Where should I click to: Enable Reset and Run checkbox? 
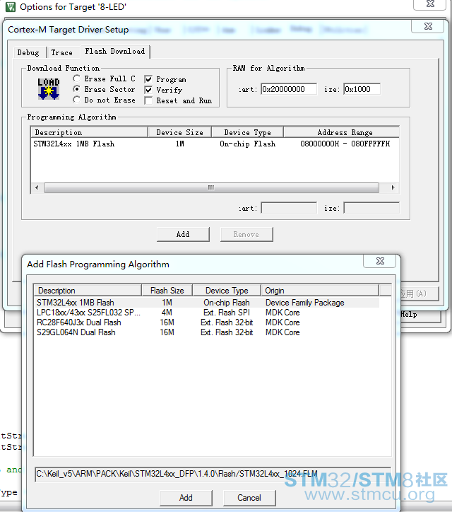[148, 100]
